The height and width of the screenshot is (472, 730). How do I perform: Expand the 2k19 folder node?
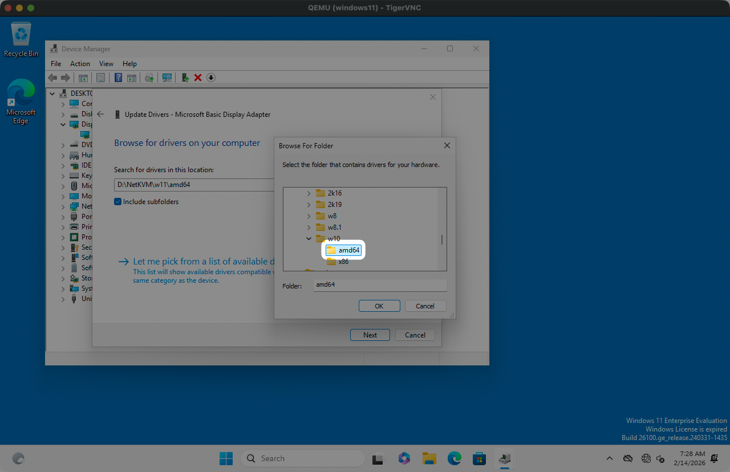309,205
